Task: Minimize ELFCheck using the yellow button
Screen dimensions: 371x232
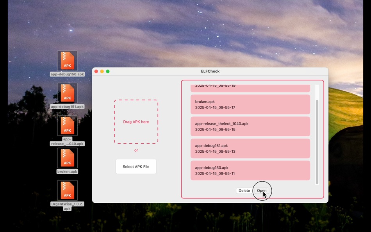Action: (x=102, y=71)
